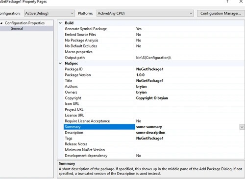Collapse Configuration Properties tree triangle
This screenshot has height=179, width=245.
point(1,23)
